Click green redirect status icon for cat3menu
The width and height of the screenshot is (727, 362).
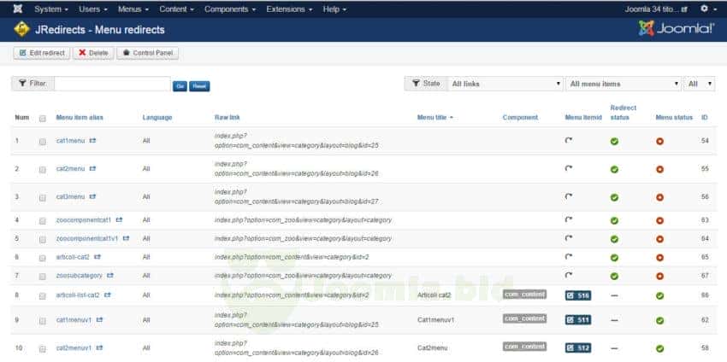point(614,197)
